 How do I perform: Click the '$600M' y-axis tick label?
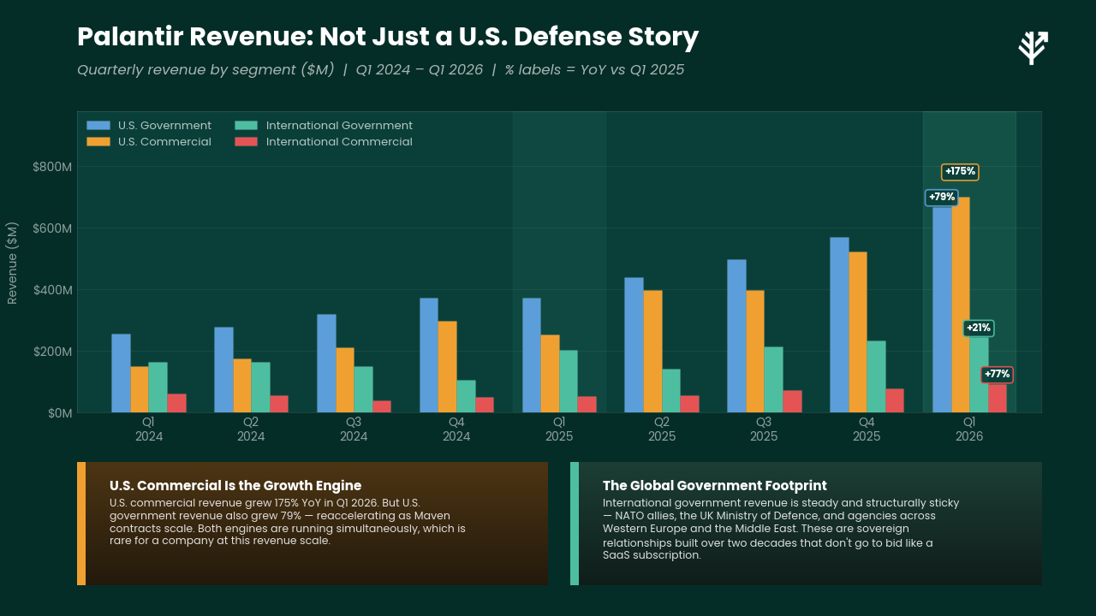(x=52, y=228)
